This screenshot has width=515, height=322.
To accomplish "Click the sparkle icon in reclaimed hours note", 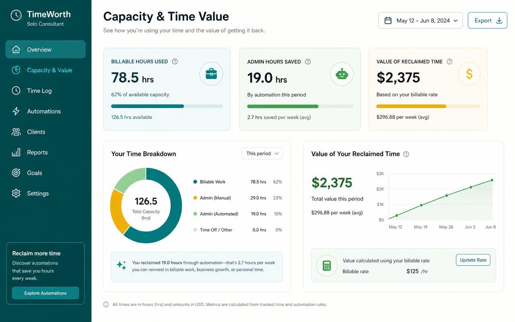I will (x=121, y=265).
